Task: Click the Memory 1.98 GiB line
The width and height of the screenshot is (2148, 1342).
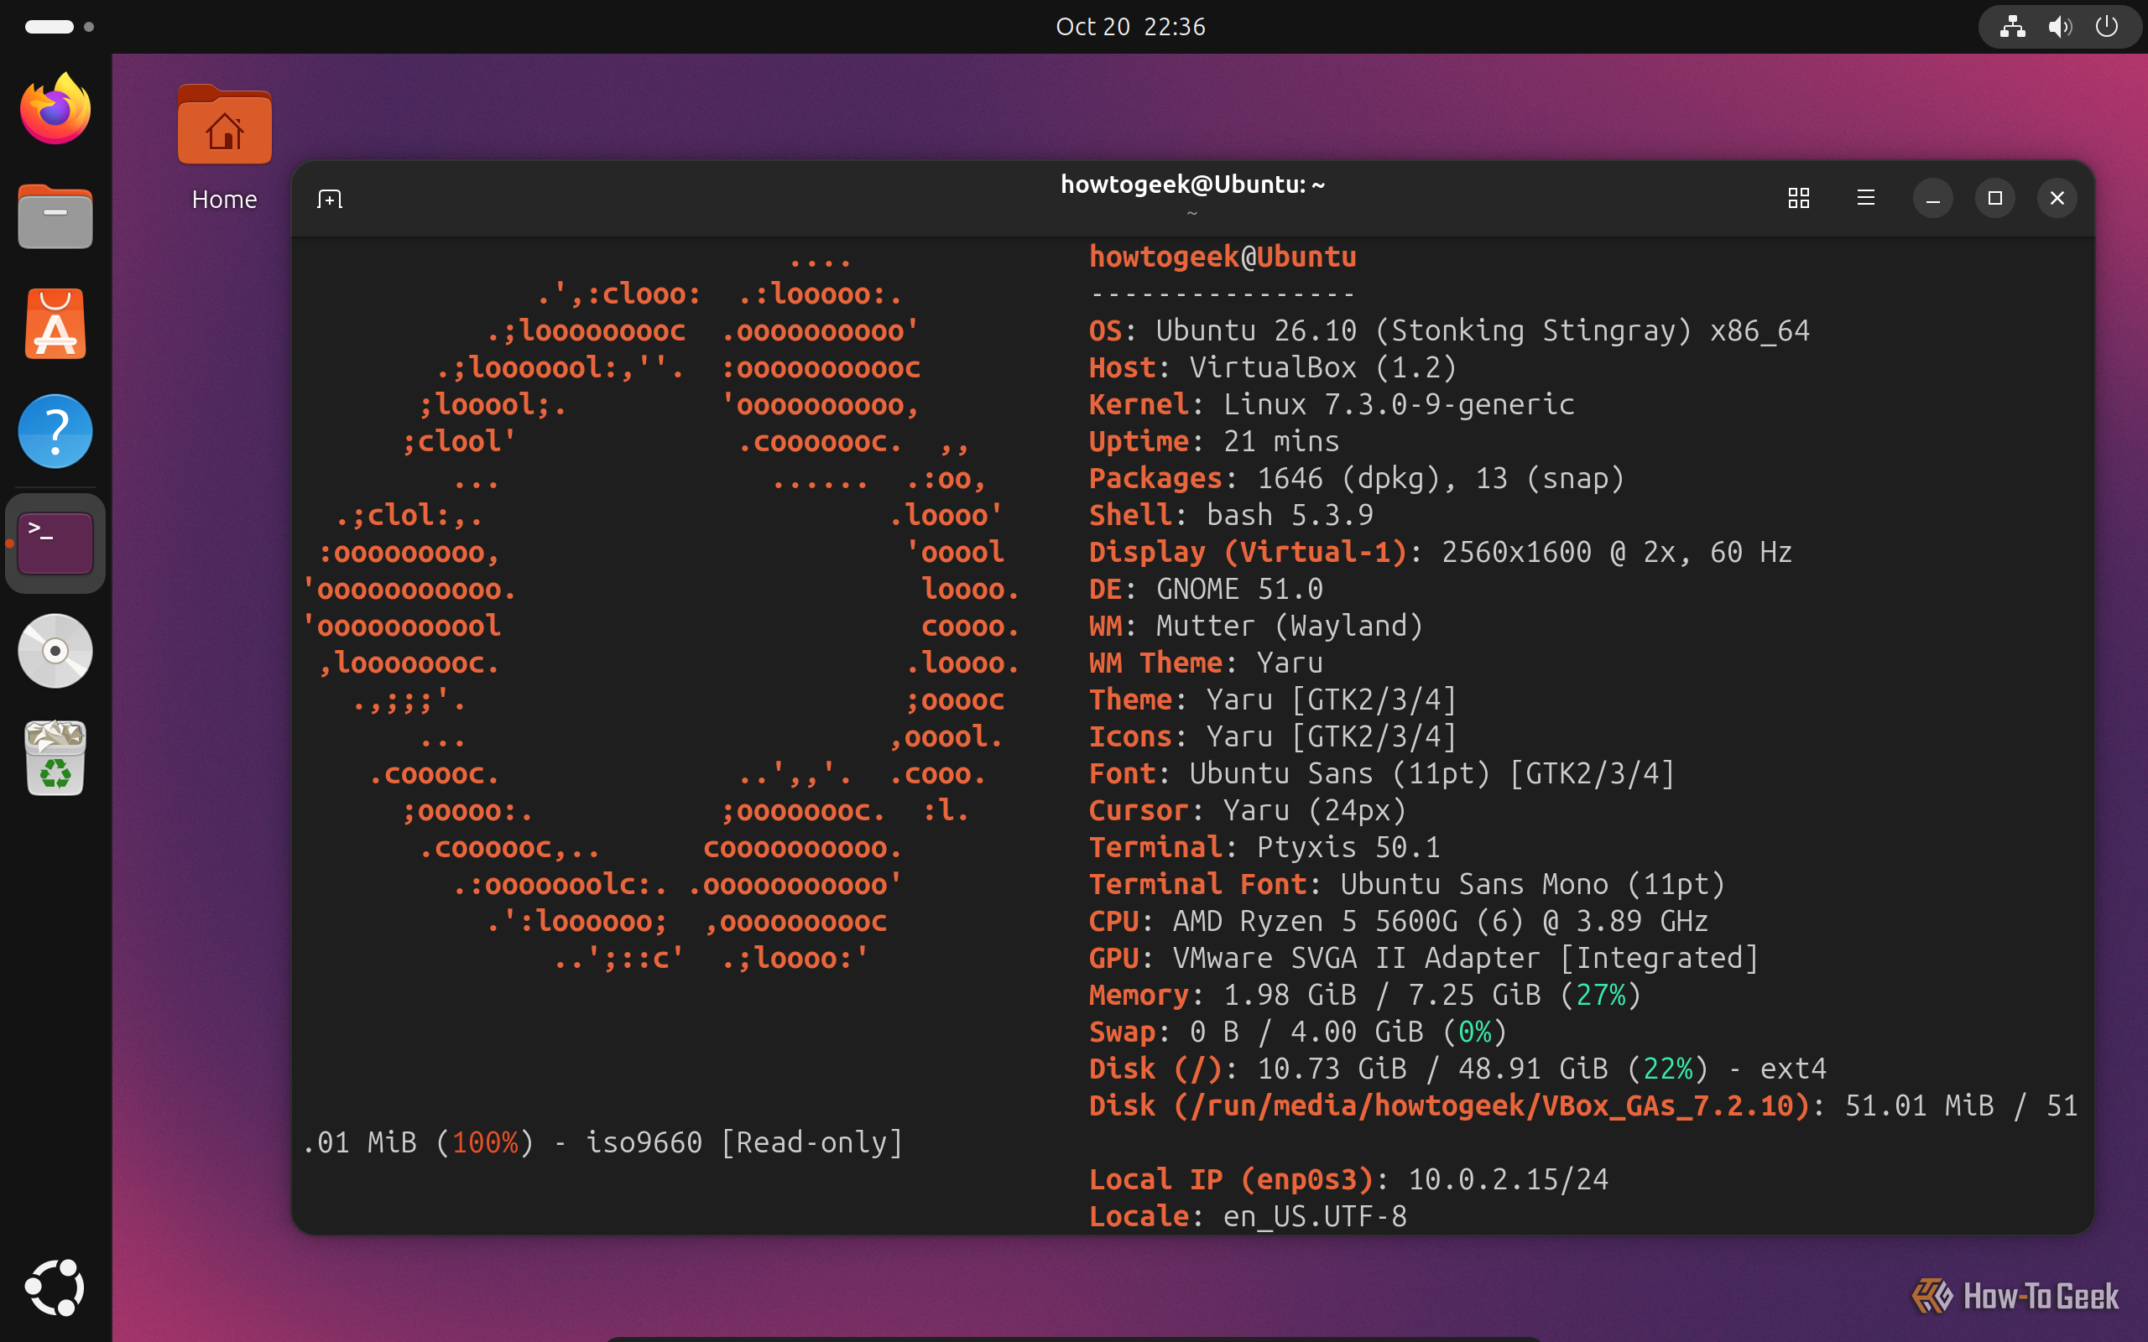Action: [1365, 996]
